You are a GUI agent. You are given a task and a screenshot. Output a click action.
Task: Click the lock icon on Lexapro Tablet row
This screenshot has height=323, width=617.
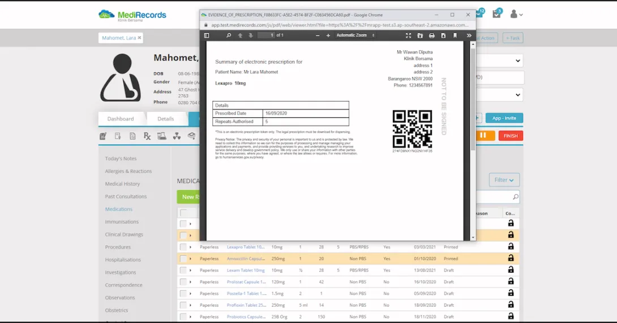[x=511, y=246]
